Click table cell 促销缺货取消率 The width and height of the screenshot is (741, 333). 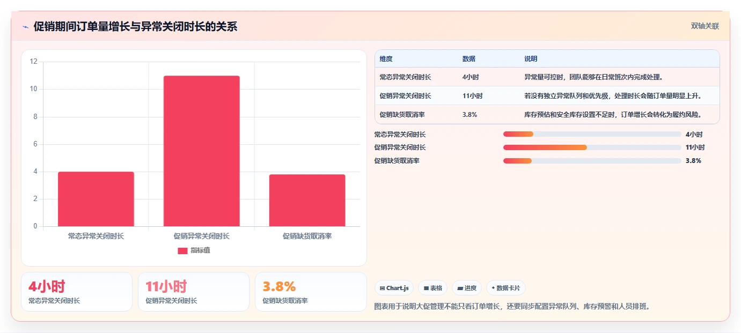402,115
